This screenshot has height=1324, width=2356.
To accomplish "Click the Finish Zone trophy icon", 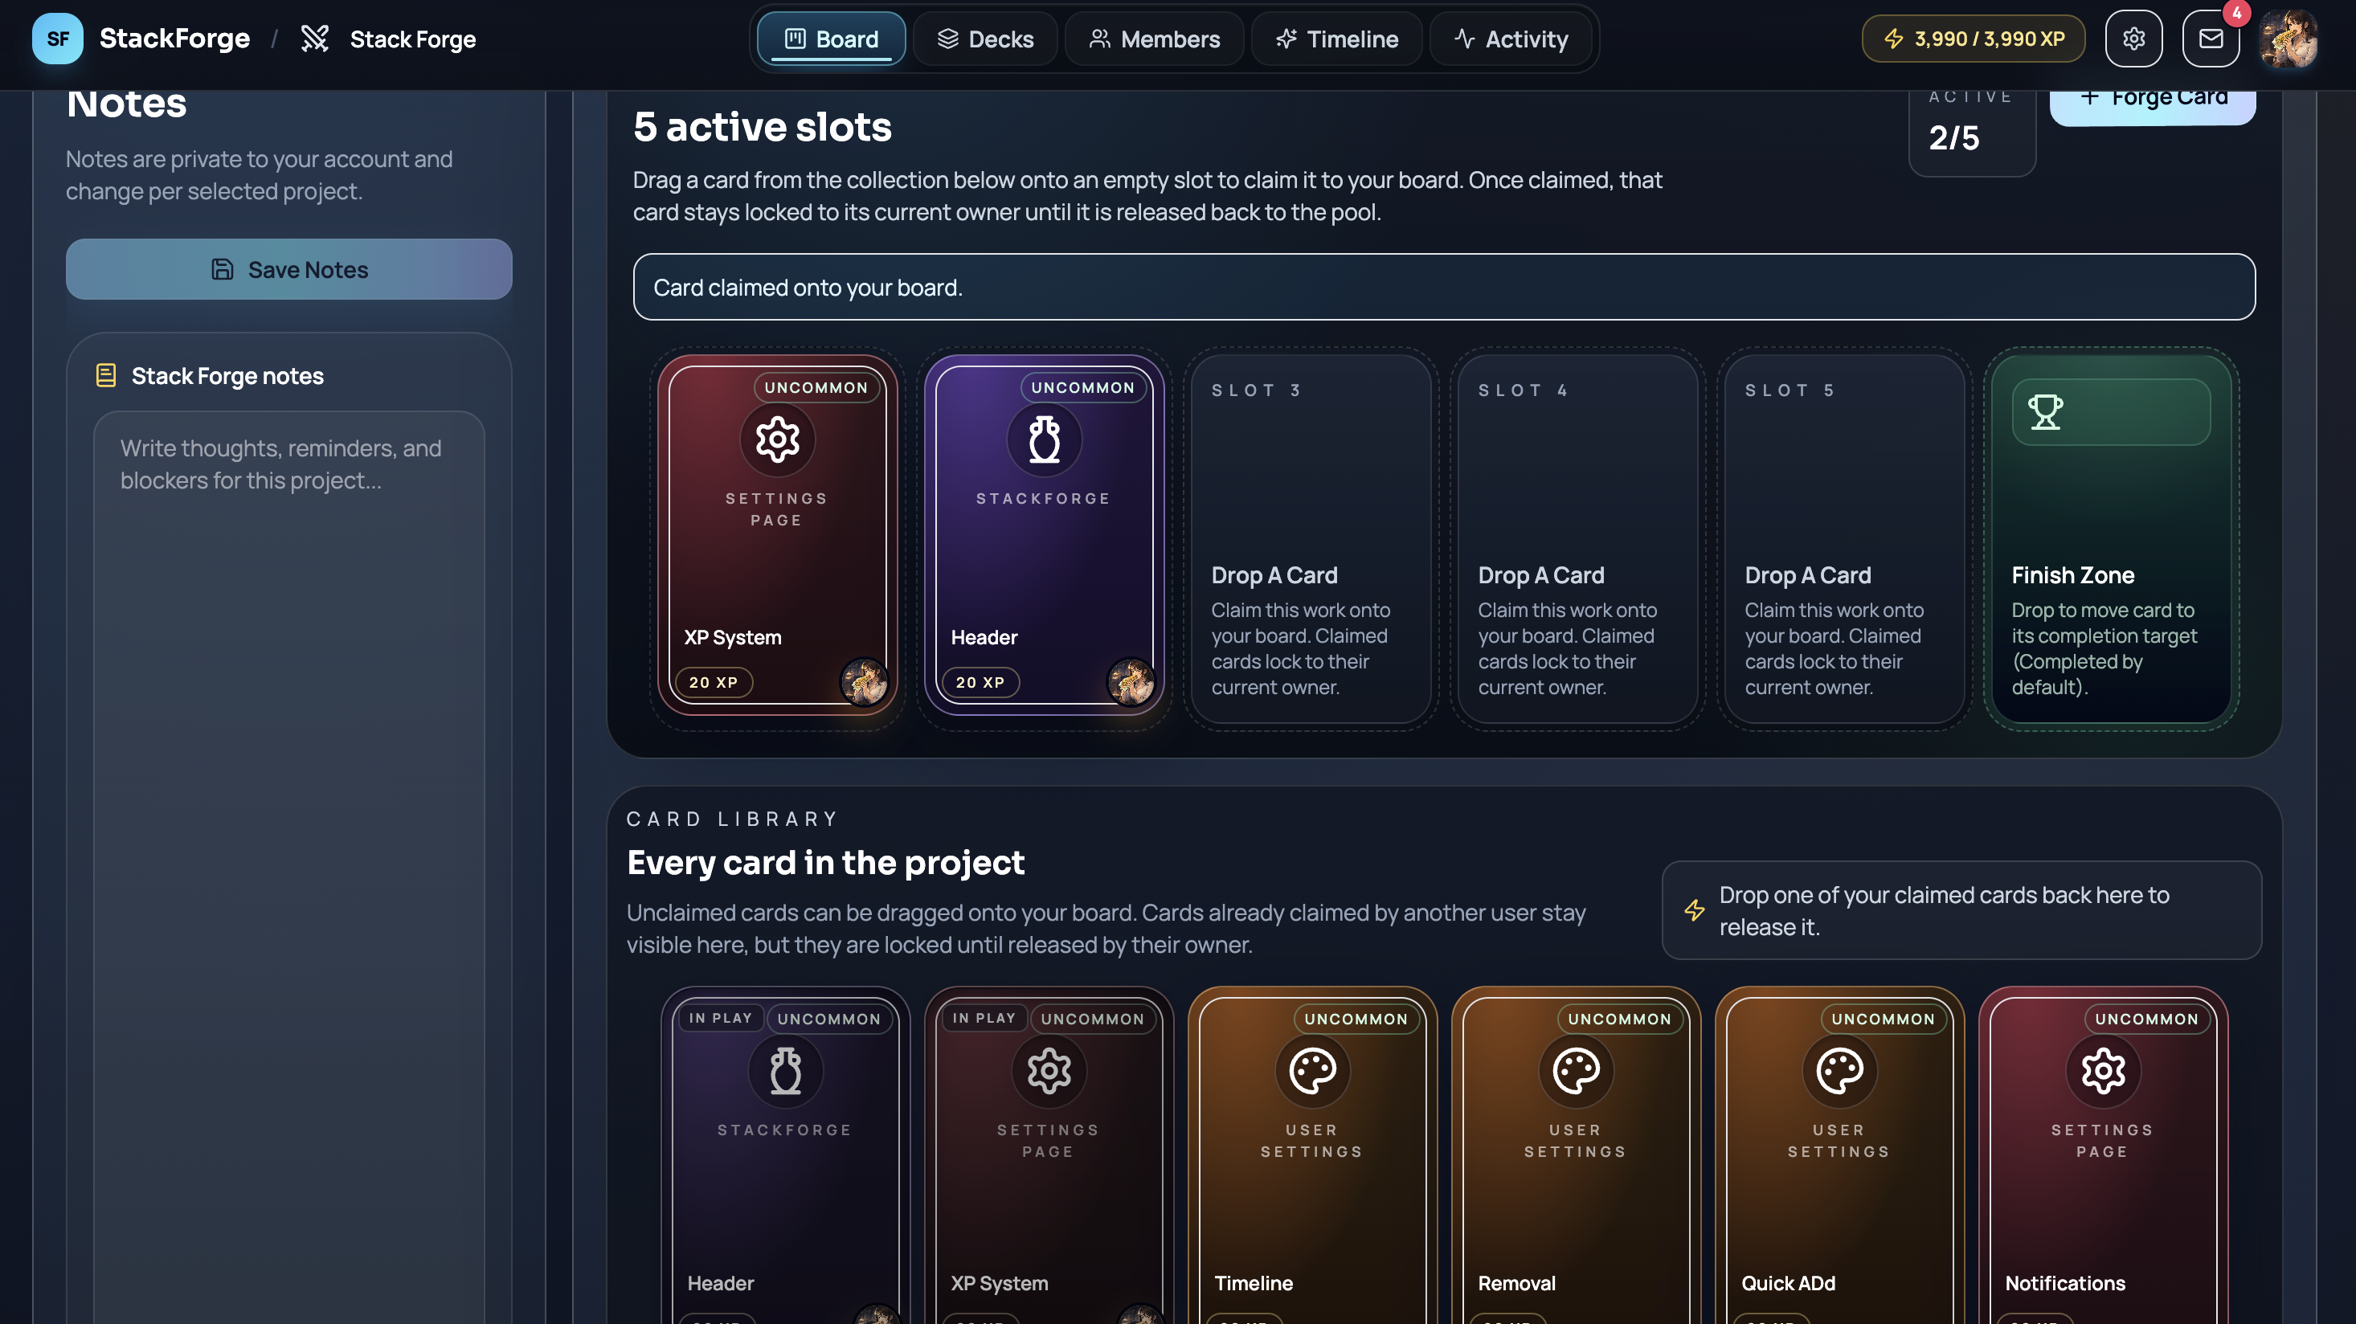I will (2045, 412).
